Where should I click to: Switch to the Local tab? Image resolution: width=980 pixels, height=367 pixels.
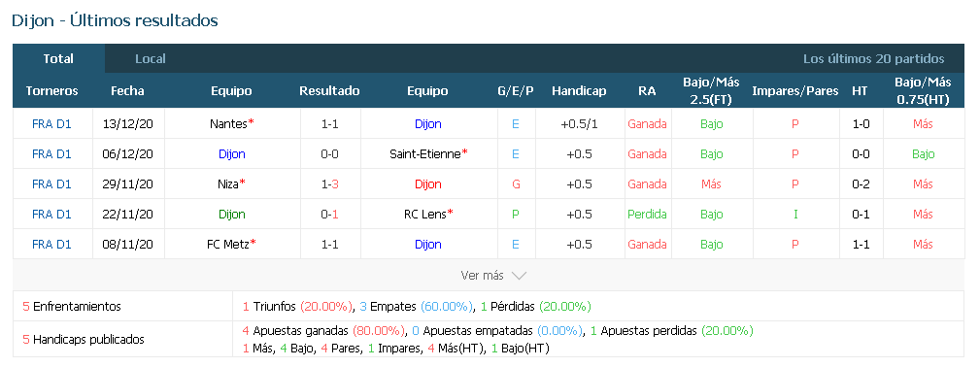pyautogui.click(x=150, y=59)
